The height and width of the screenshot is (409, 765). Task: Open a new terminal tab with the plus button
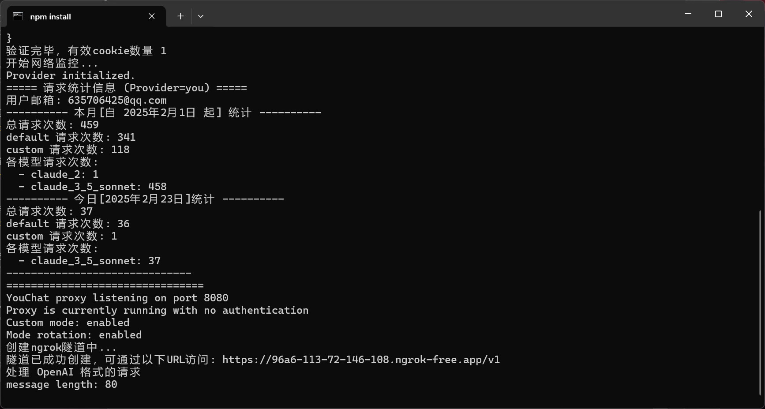(180, 16)
